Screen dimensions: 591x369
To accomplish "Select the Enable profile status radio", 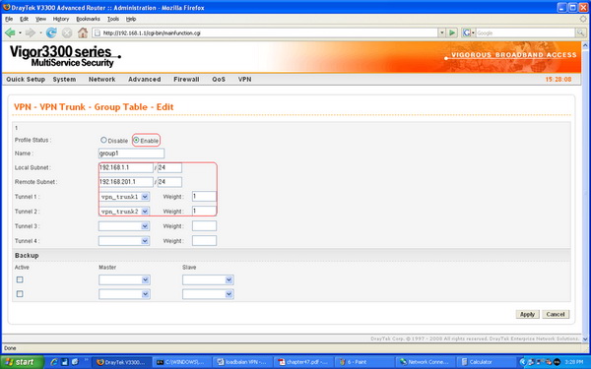I will click(136, 140).
